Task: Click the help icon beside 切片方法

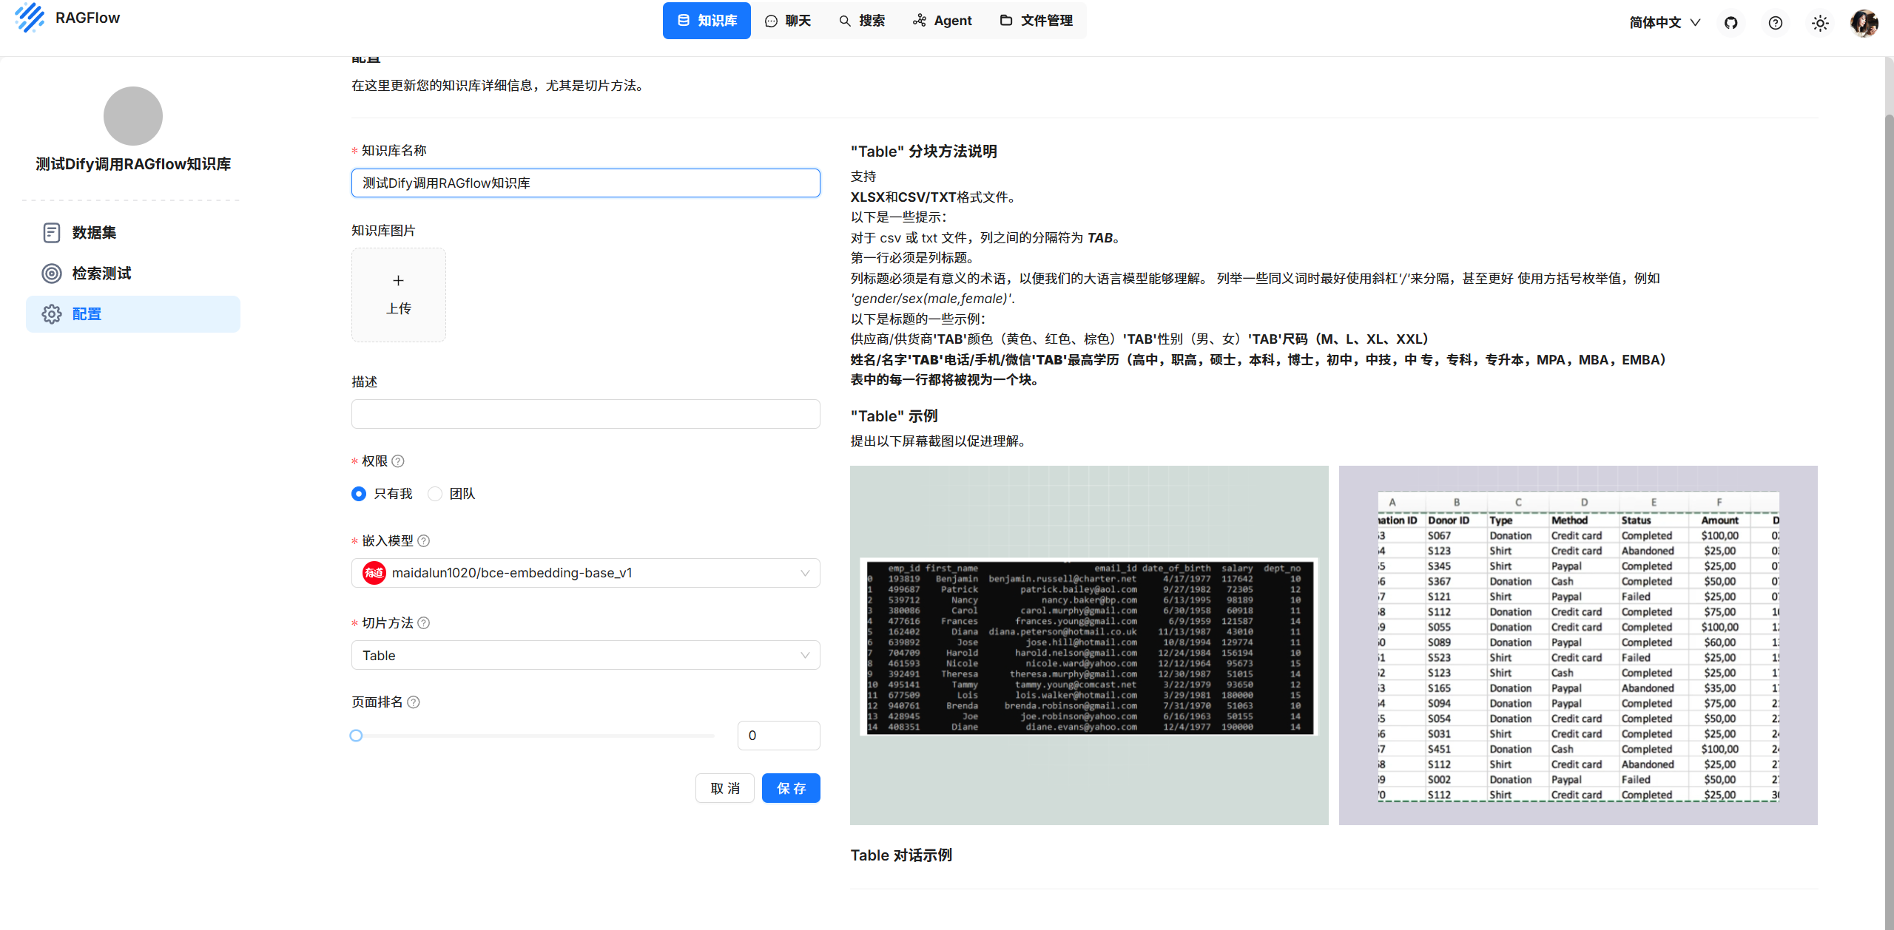Action: 424,623
